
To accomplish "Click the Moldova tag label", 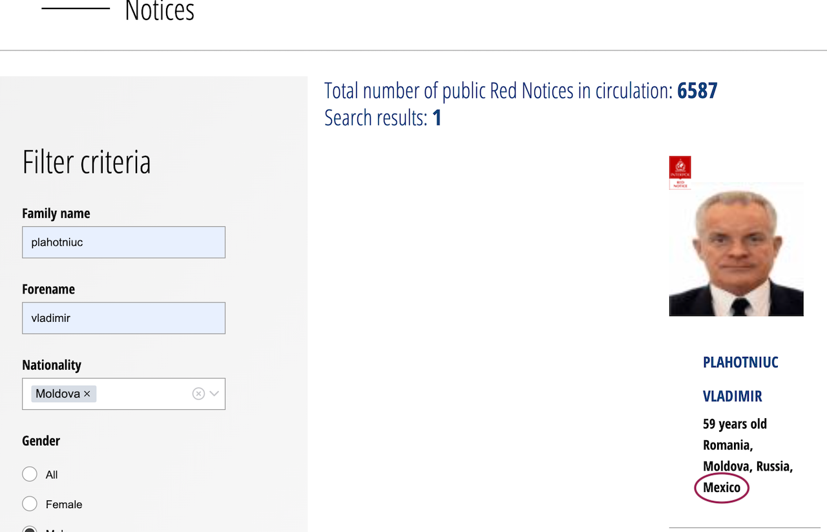I will coord(58,394).
